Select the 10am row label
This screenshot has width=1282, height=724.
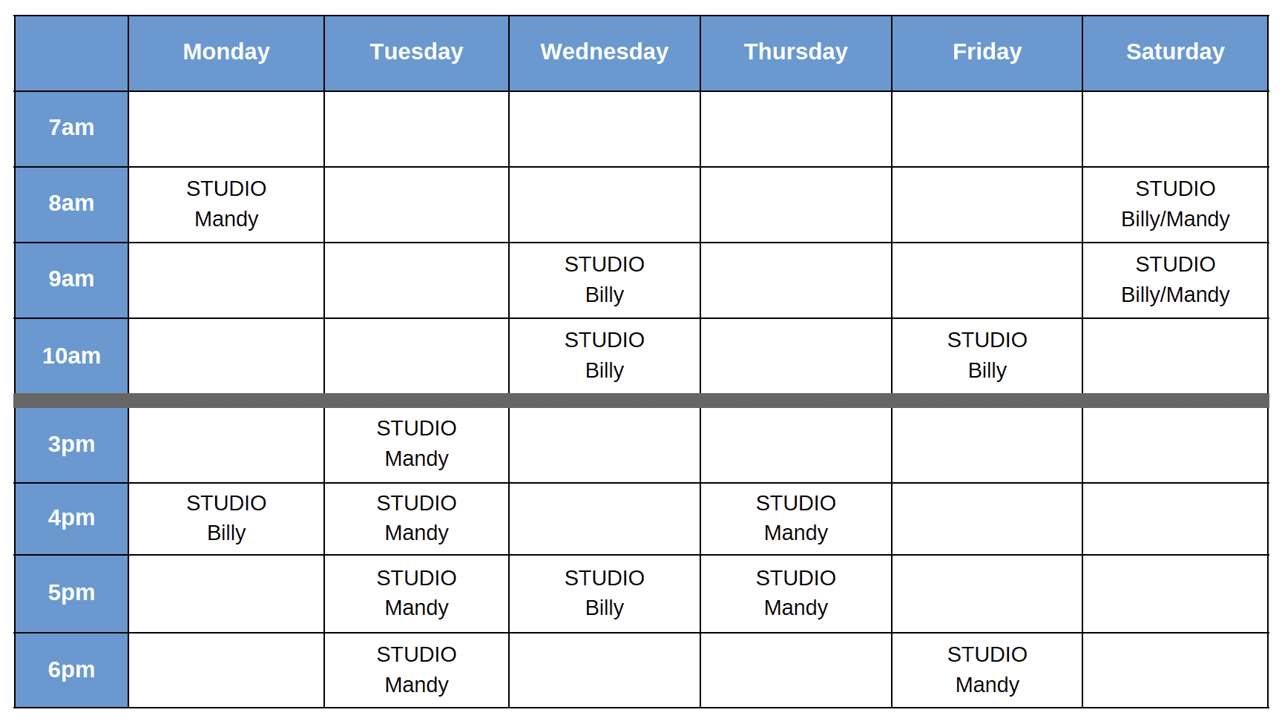71,356
